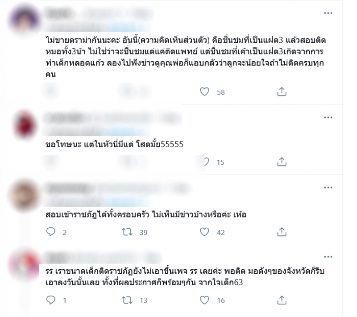Viewport: 357px width, 317px height.
Task: Reply to the tweet with 2 replies
Action: (50, 232)
